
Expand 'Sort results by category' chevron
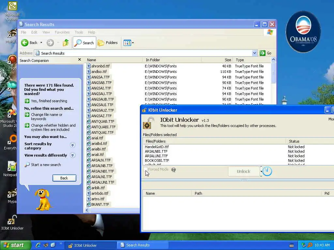pyautogui.click(x=72, y=145)
